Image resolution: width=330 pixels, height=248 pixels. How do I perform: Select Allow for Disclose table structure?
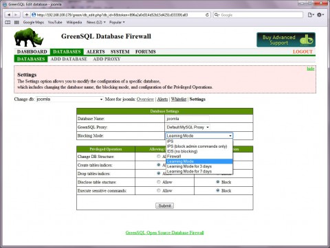[x=159, y=182]
